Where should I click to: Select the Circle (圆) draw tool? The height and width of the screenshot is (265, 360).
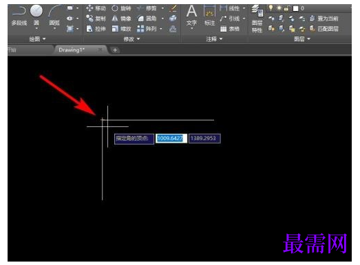[36, 15]
